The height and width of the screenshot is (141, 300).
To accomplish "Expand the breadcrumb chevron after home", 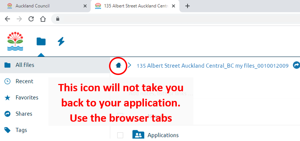I will pyautogui.click(x=129, y=65).
